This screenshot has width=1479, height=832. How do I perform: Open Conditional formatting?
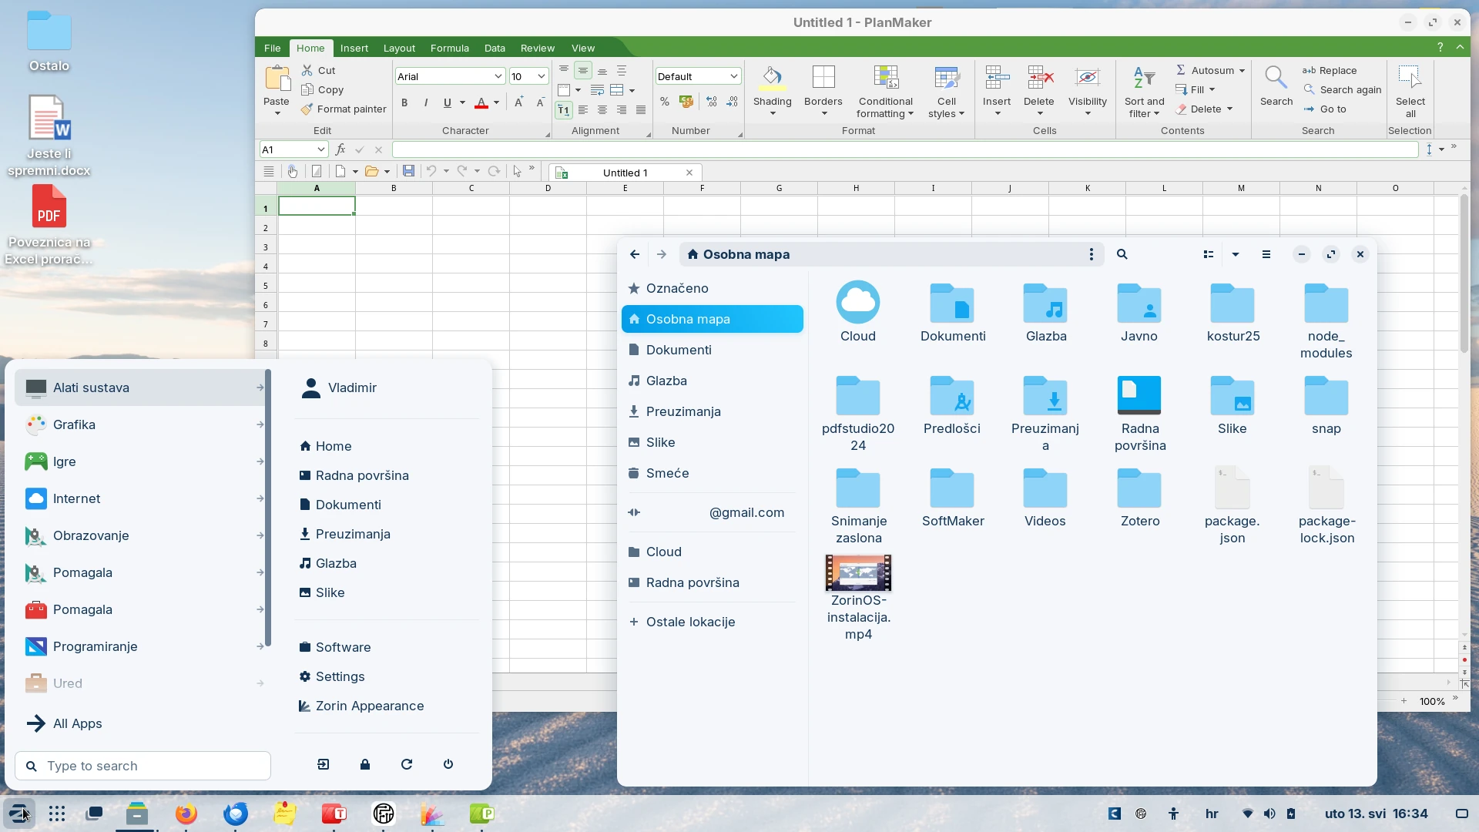pyautogui.click(x=886, y=89)
